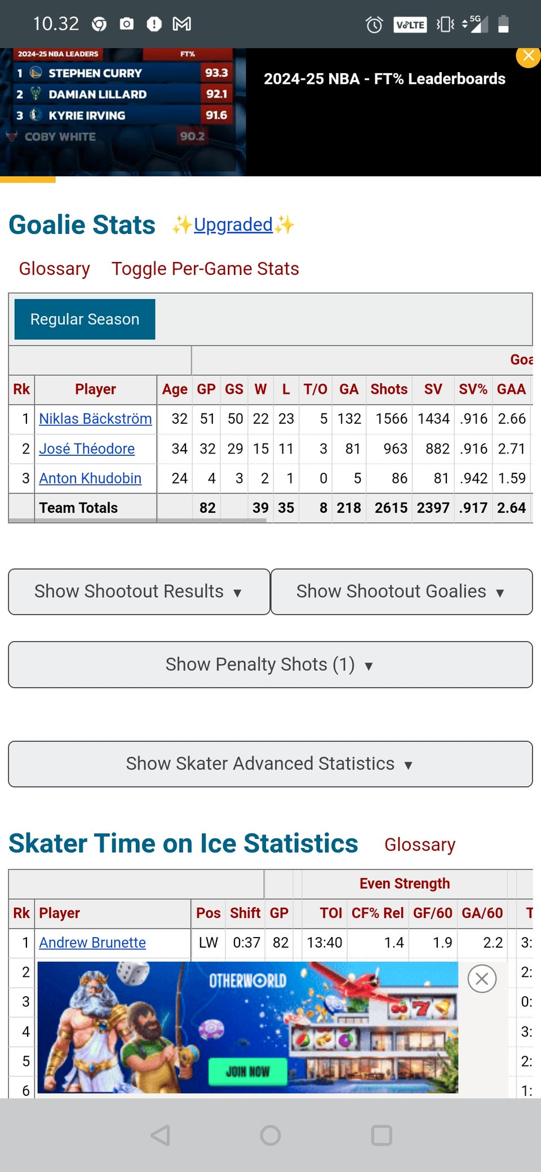The height and width of the screenshot is (1172, 541).
Task: Expand Show Penalty Shots section
Action: (270, 665)
